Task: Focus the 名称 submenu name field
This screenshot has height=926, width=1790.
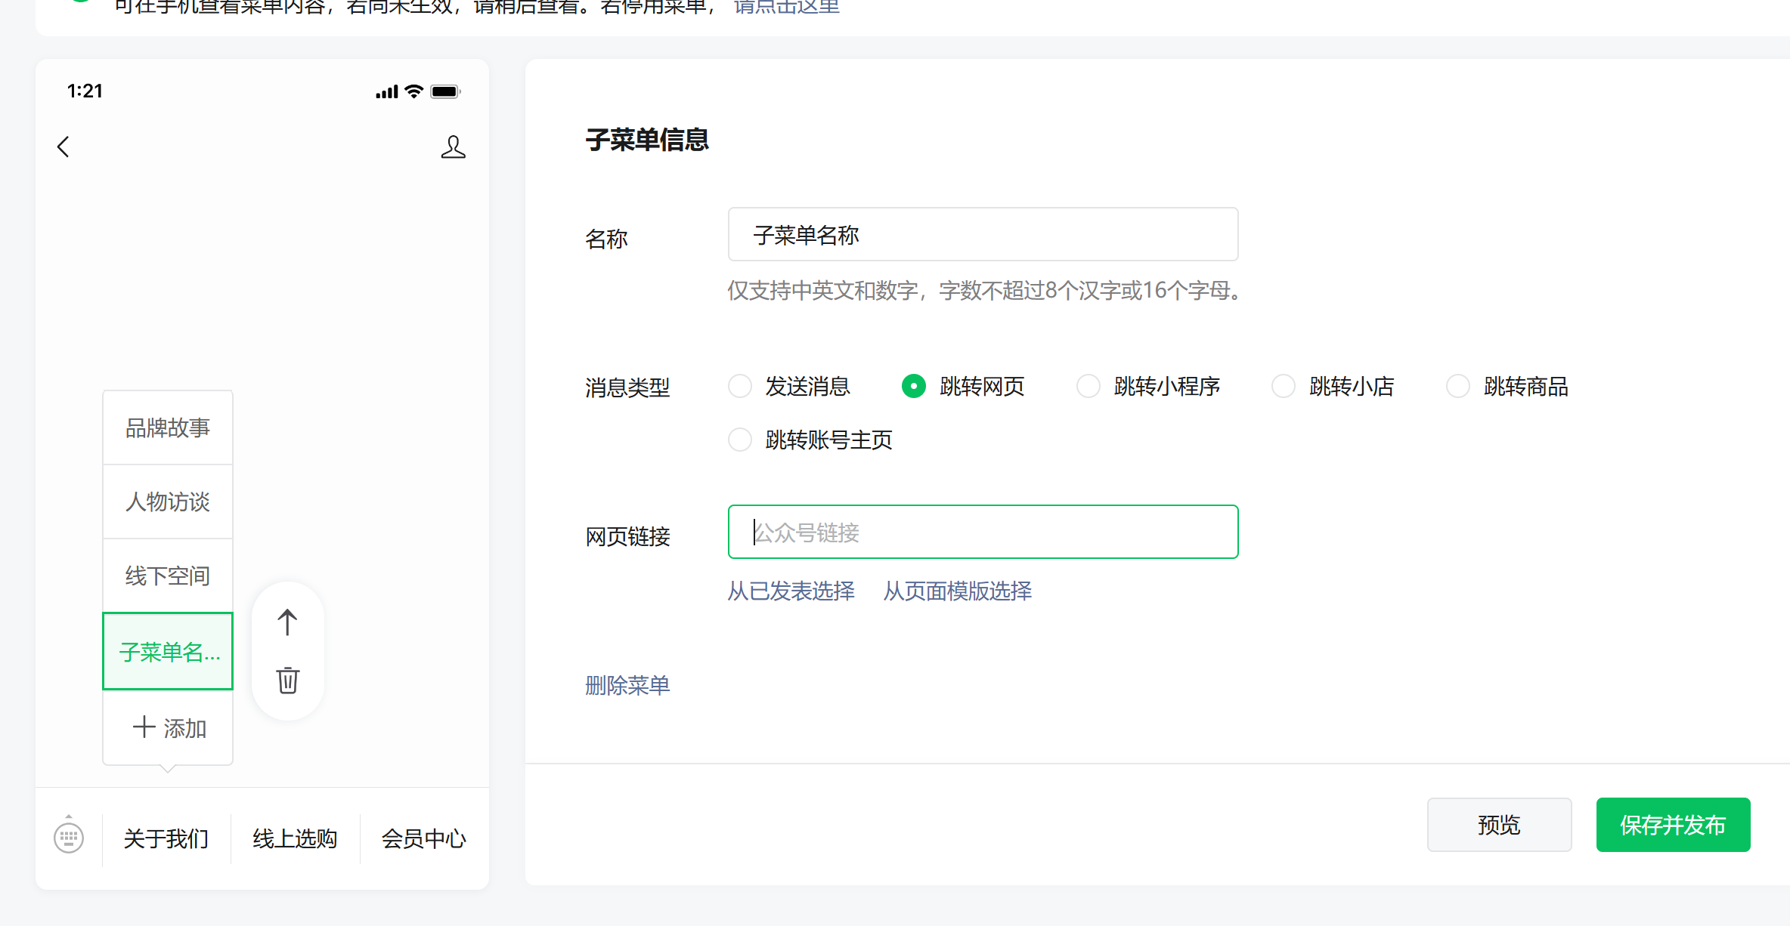Action: click(x=983, y=235)
